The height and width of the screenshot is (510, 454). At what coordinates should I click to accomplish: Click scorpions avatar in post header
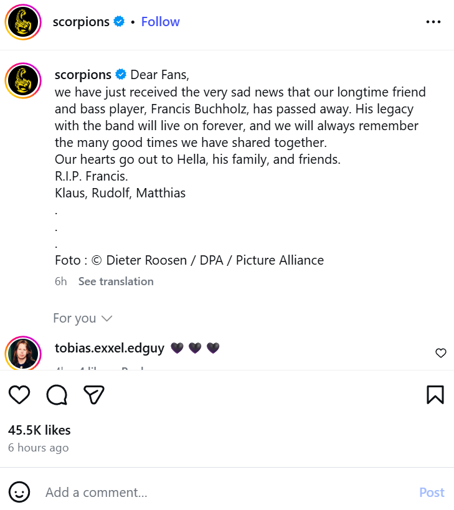pos(23,22)
